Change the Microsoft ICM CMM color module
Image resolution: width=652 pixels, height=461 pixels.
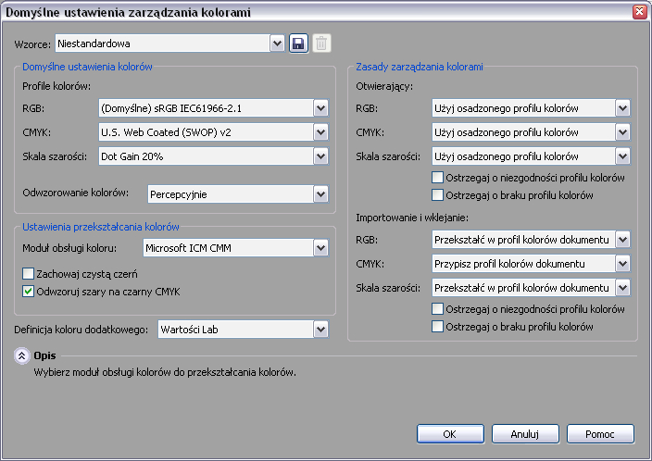(320, 248)
